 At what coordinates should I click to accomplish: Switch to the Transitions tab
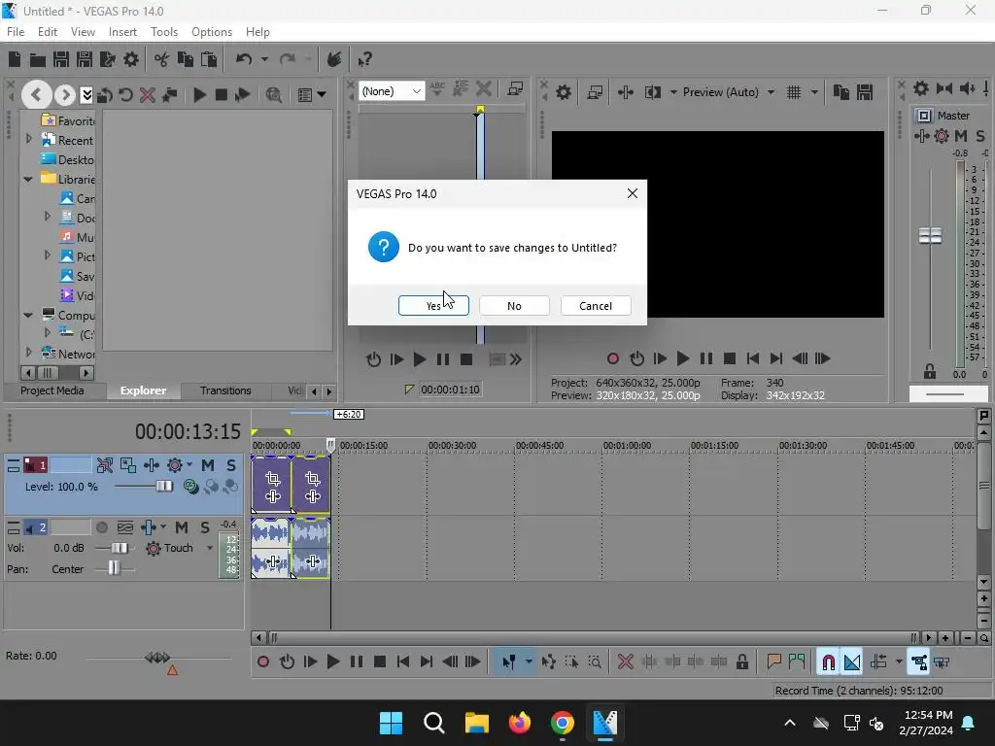click(225, 390)
